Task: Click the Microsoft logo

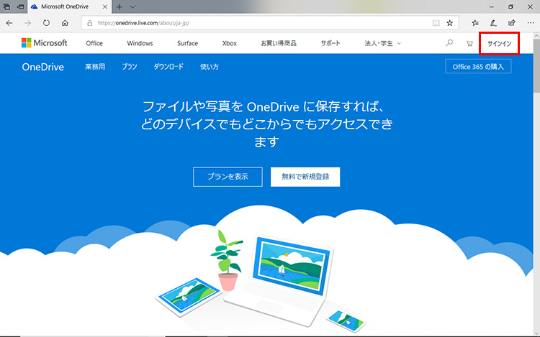Action: coord(44,43)
